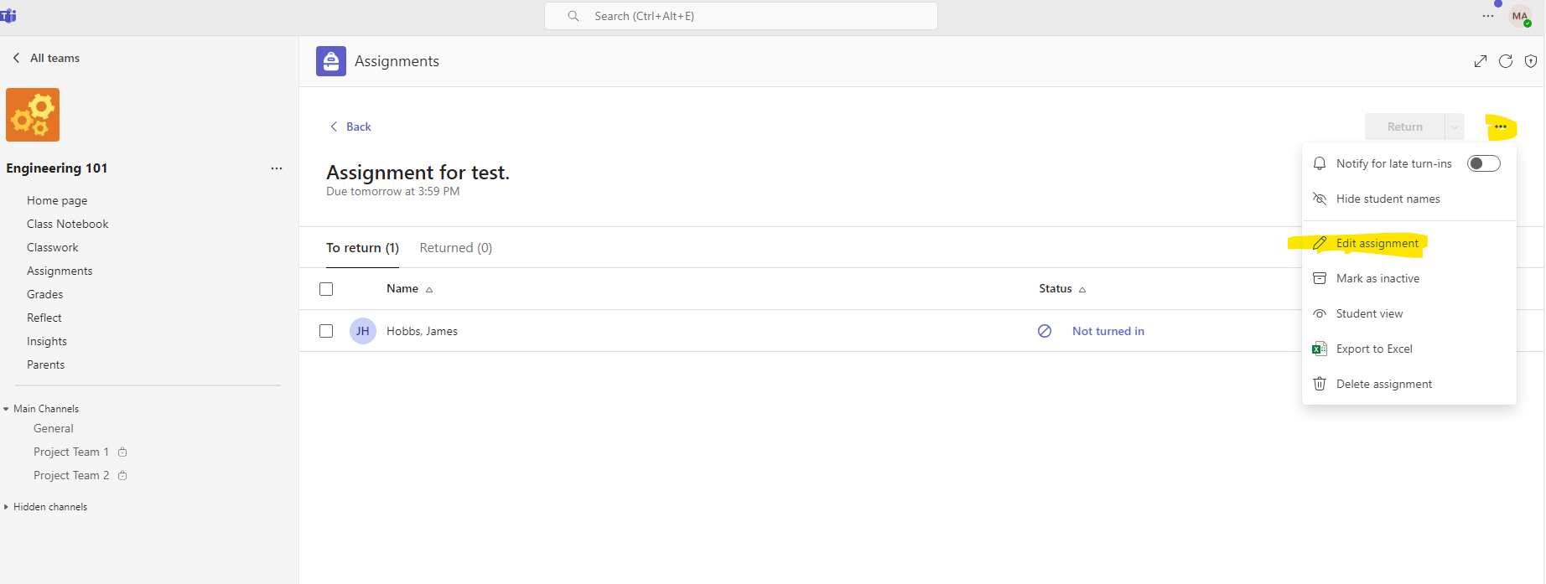Switch to the To return (1) tab

tap(362, 248)
